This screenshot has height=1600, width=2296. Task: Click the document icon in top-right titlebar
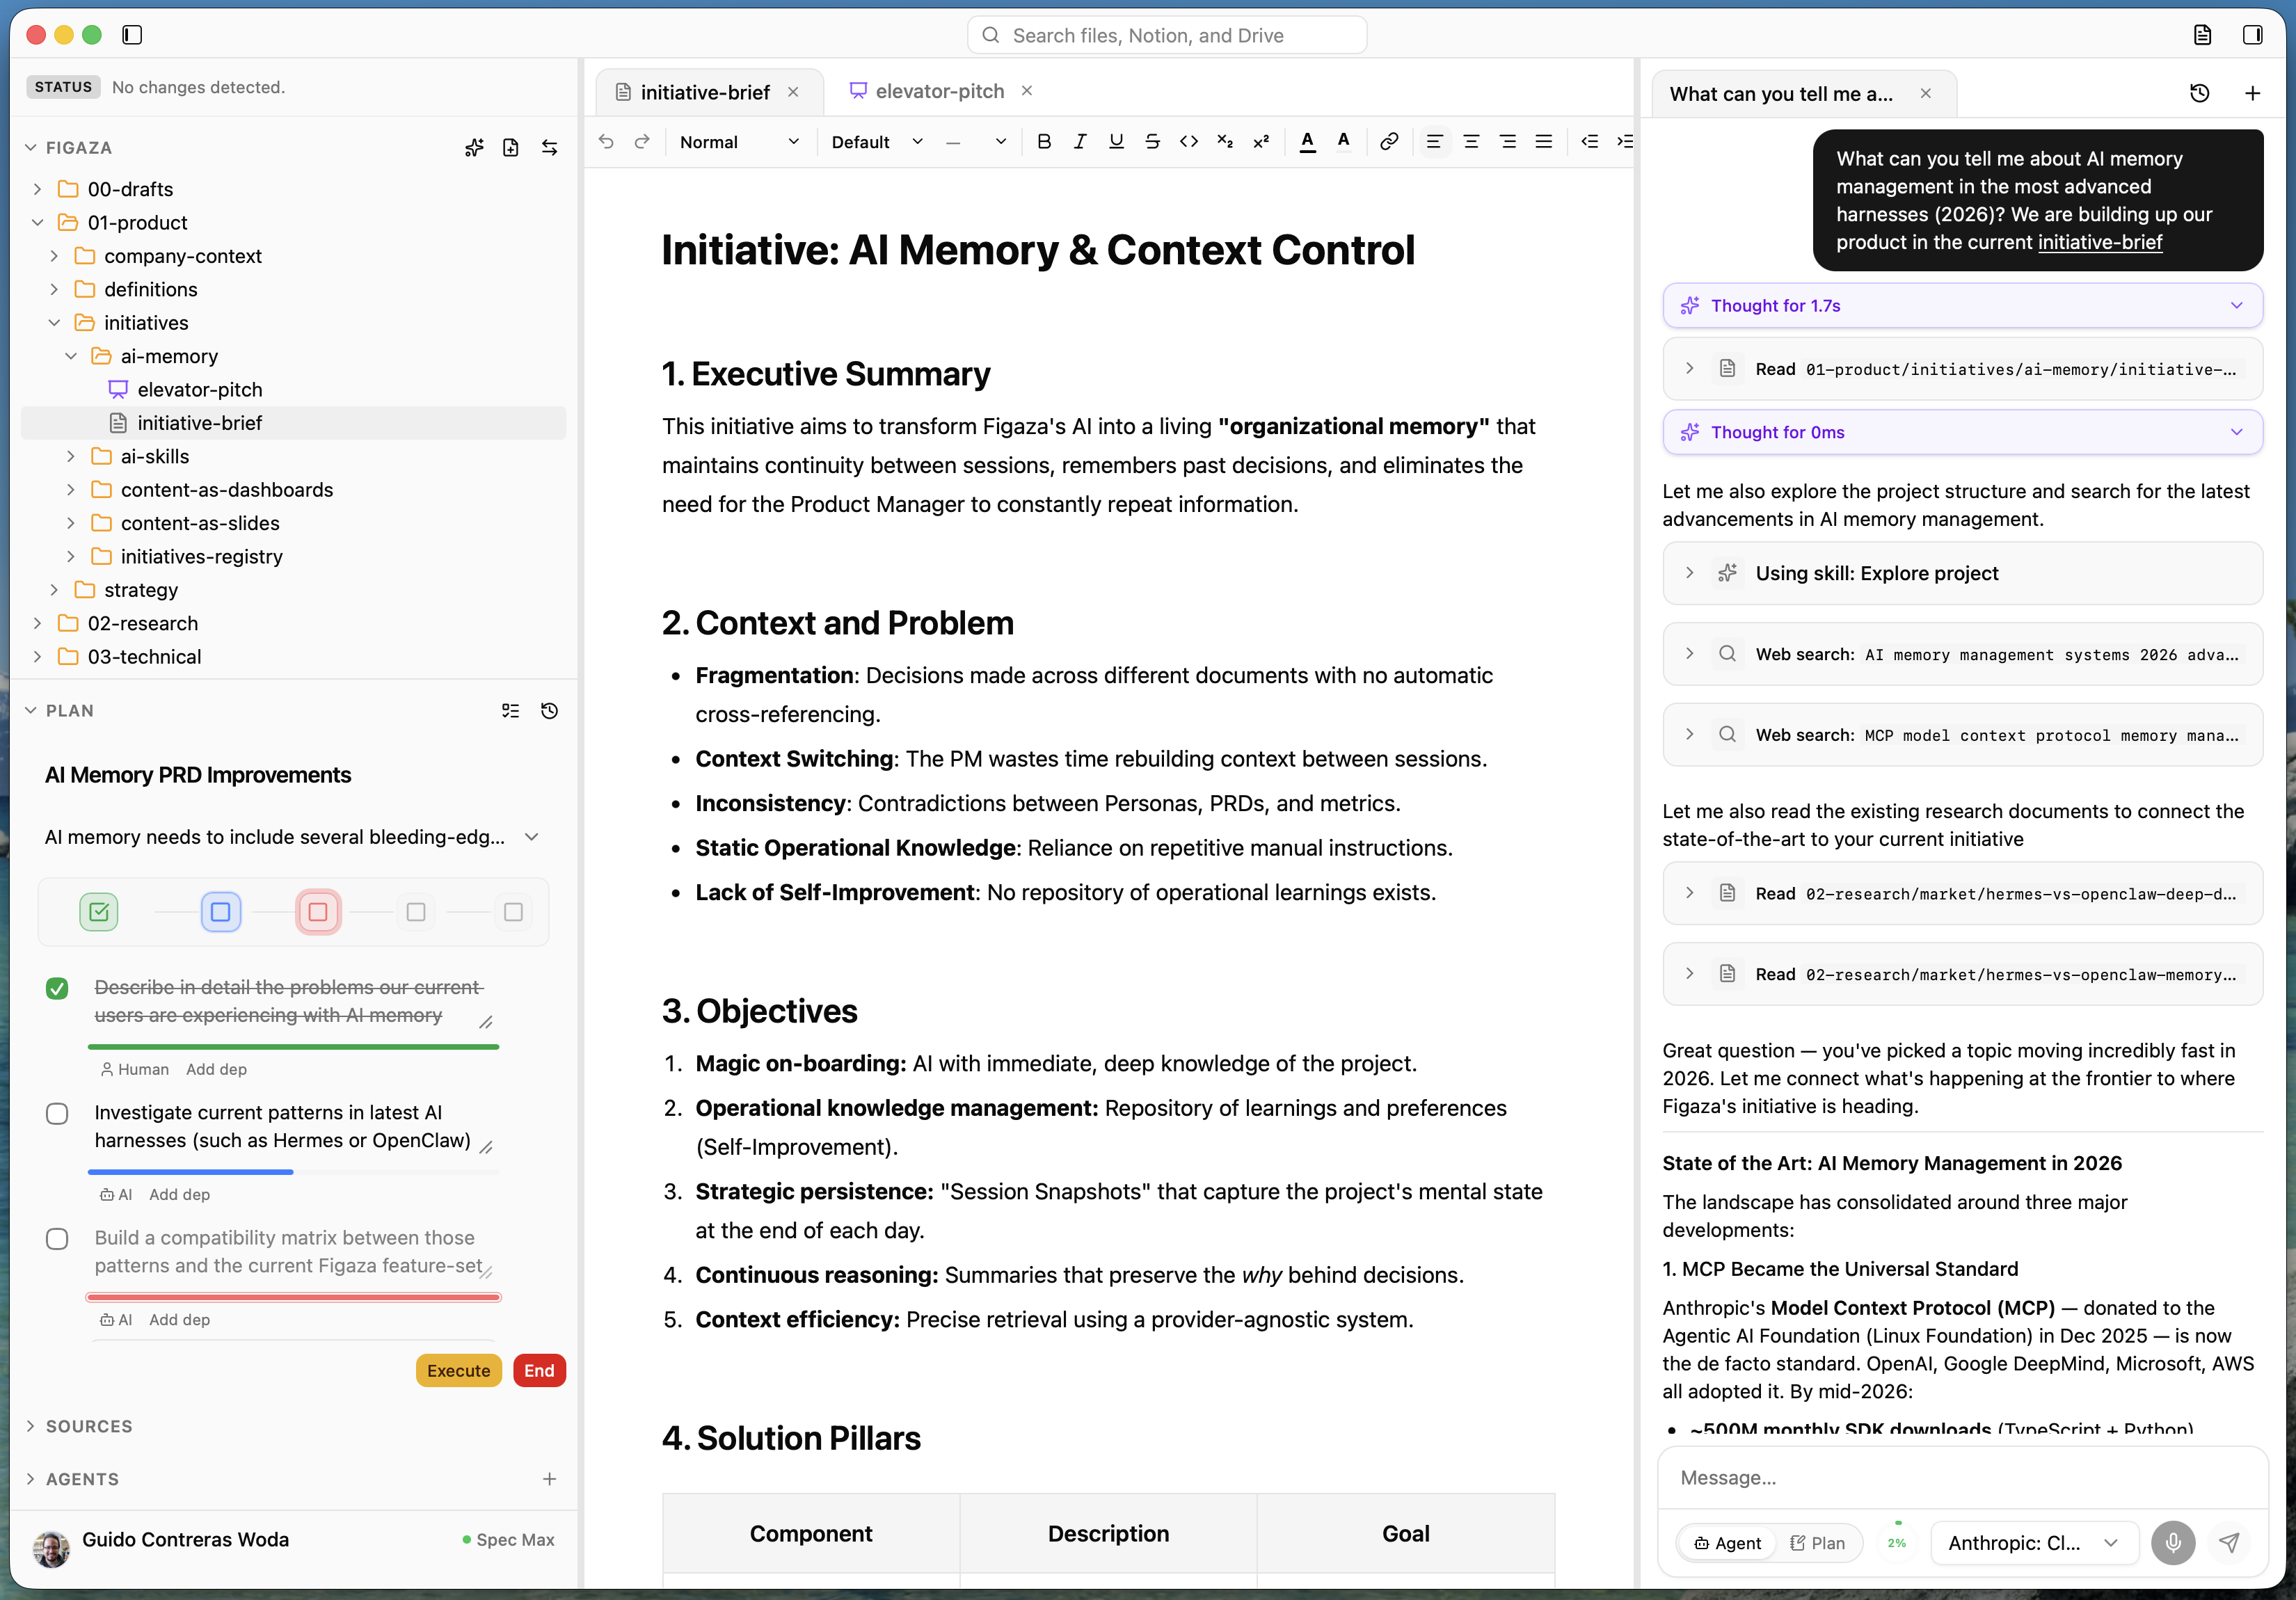(x=2202, y=35)
